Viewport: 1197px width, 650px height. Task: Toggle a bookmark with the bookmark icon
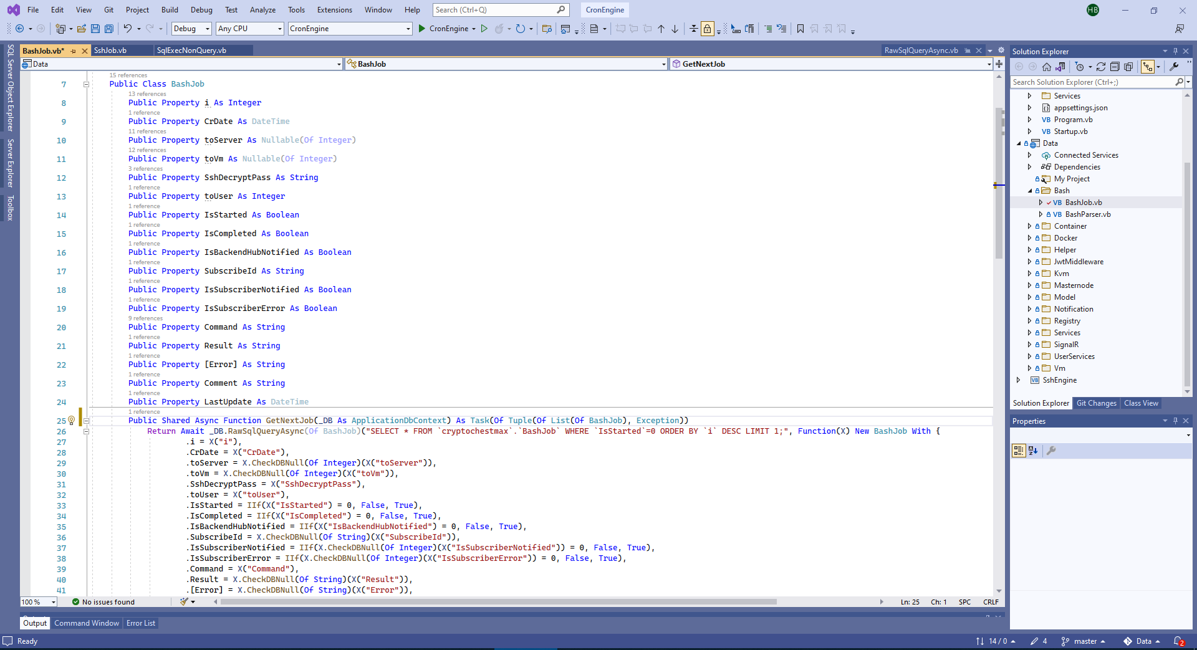pos(800,29)
